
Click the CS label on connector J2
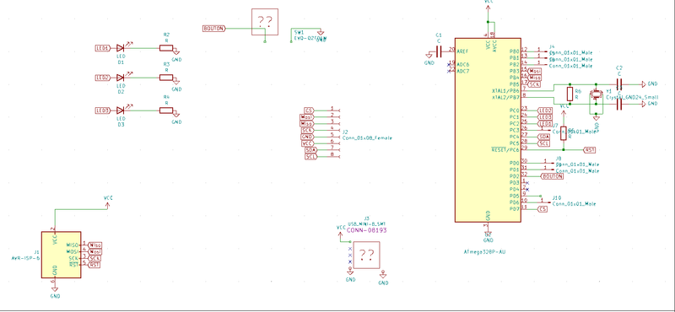coord(309,110)
